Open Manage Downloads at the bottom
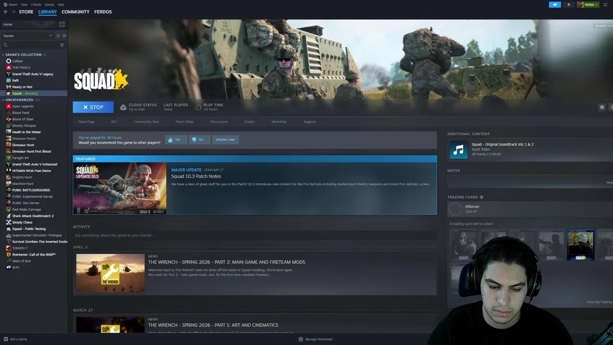This screenshot has height=345, width=613. [x=316, y=339]
